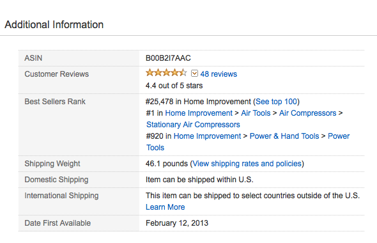Click the Additional Information heading
Screen dimensions: 377x243
pyautogui.click(x=54, y=24)
